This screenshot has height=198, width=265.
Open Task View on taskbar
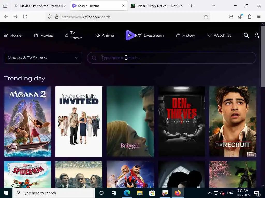click(x=114, y=193)
